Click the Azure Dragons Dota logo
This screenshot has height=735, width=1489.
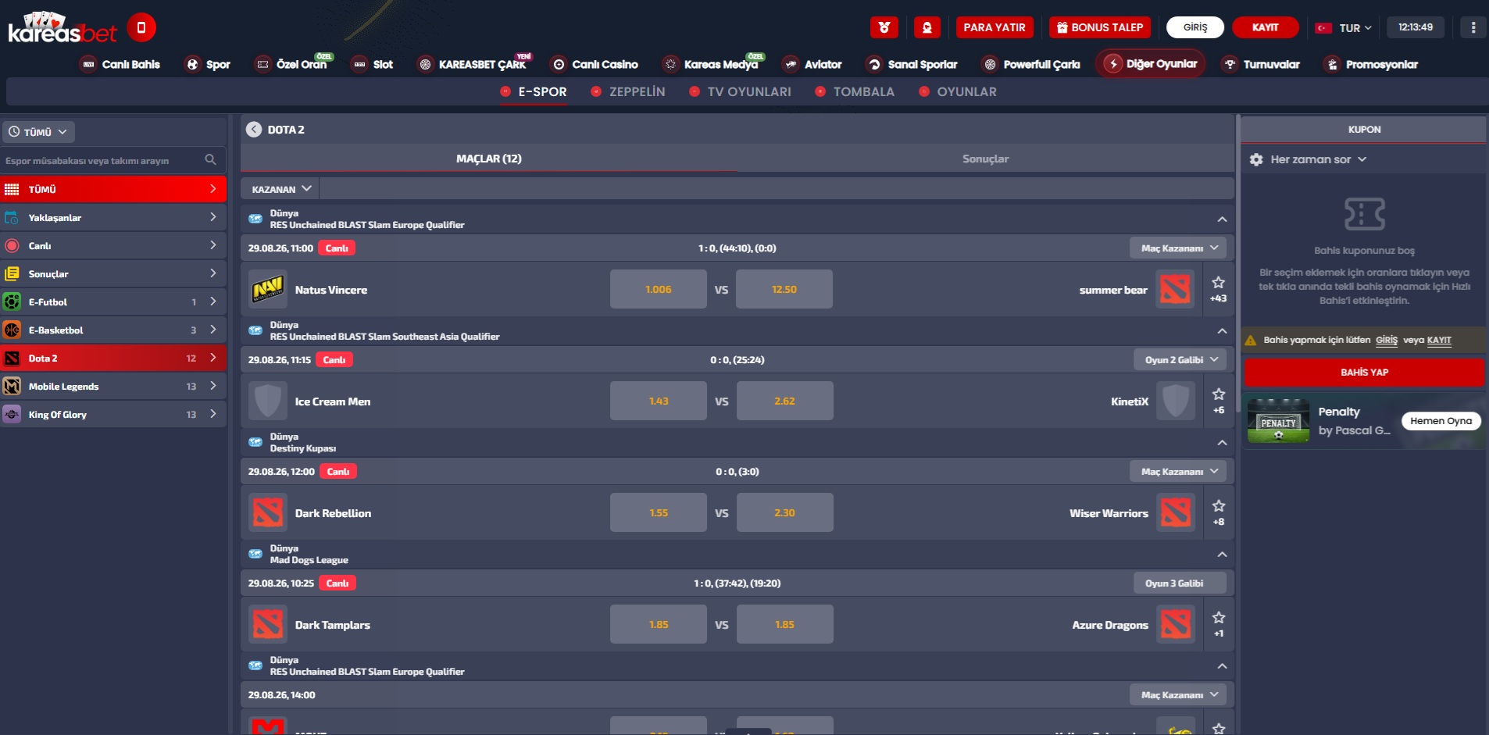[x=1175, y=624]
